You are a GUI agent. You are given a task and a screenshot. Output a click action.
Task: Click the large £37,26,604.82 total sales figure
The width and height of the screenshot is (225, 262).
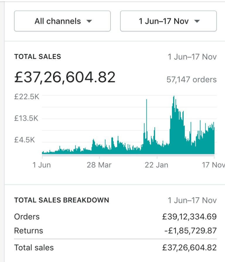tap(65, 77)
